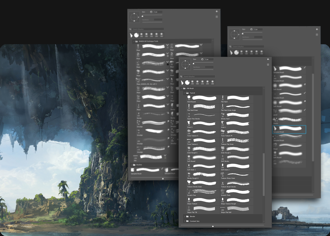Viewport: 330px width, 236px height.
Task: Select the recent brush labeled 100
Action: pos(193,82)
